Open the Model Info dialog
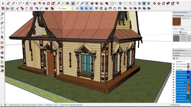191x107 pixels. [x=52, y=8]
